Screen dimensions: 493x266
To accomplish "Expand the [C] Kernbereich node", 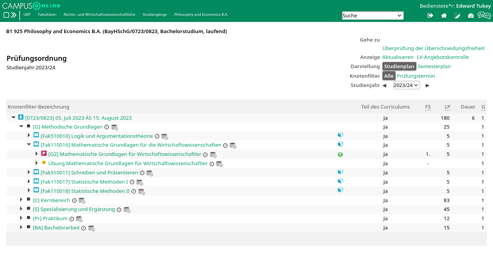I will click(x=21, y=199).
